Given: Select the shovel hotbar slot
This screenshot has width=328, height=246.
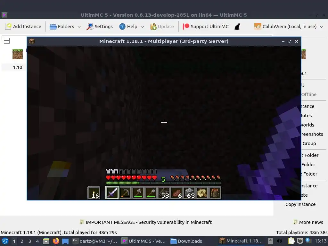Looking at the screenshot, I should [151, 193].
